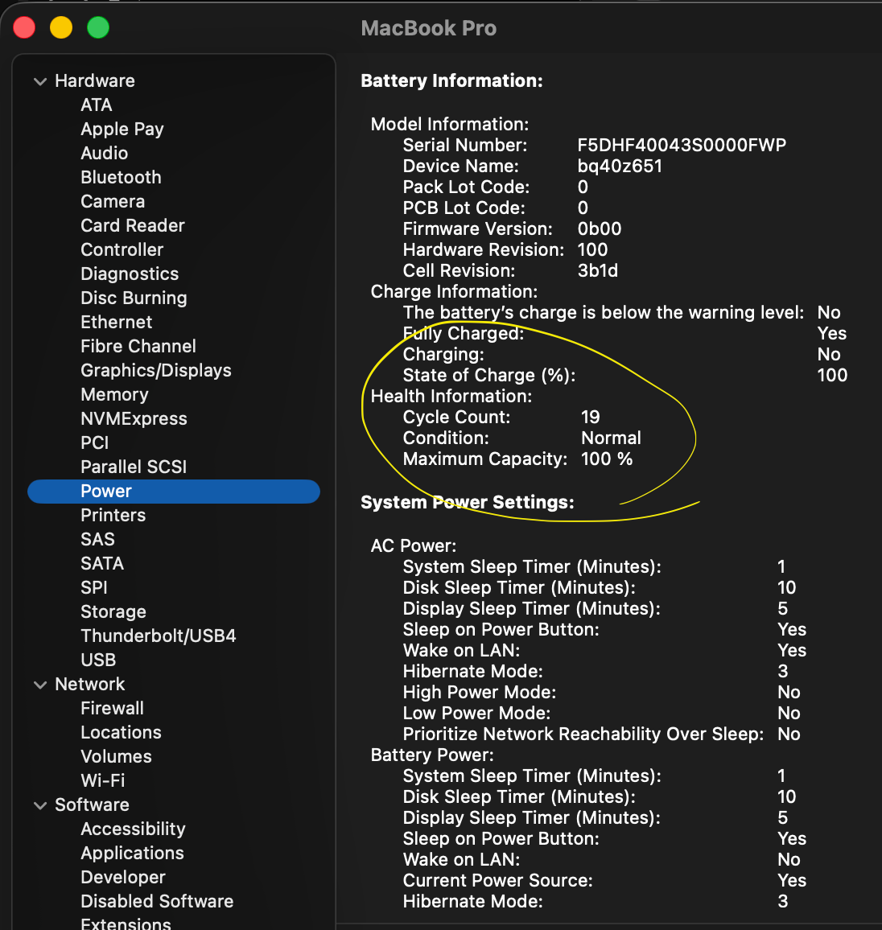This screenshot has width=882, height=930.
Task: Collapse the Network section chevron
Action: pos(40,685)
